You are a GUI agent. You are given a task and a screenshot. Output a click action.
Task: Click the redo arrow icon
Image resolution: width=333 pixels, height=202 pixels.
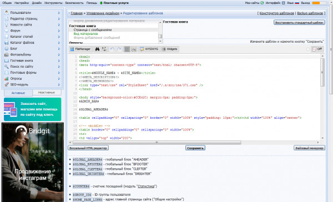pyautogui.click(x=119, y=49)
